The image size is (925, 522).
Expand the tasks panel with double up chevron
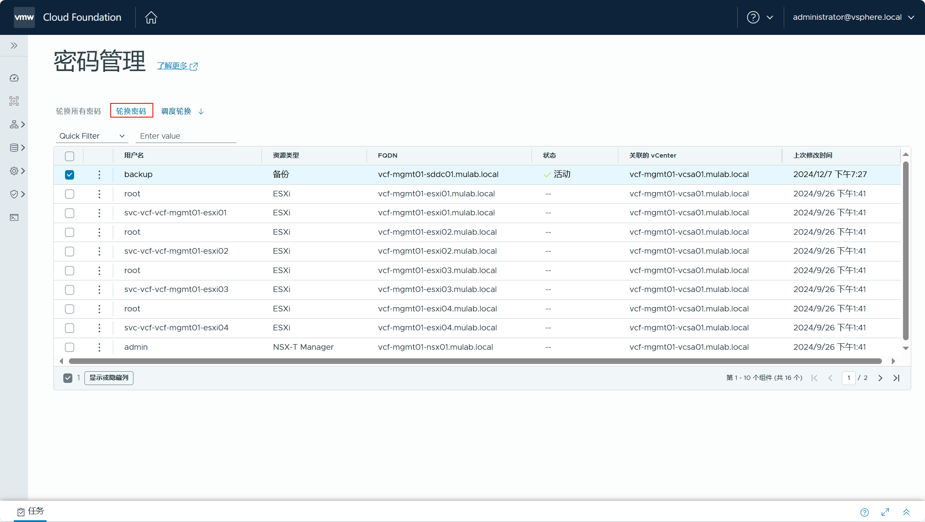coord(906,512)
